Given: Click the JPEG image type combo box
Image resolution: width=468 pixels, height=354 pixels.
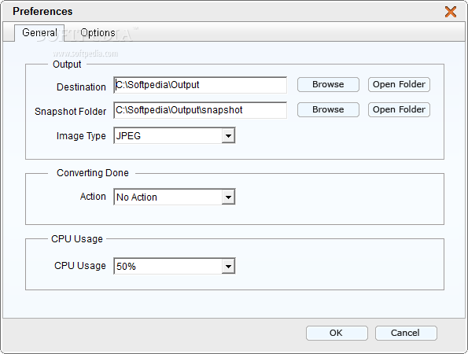Looking at the screenshot, I should pos(175,136).
